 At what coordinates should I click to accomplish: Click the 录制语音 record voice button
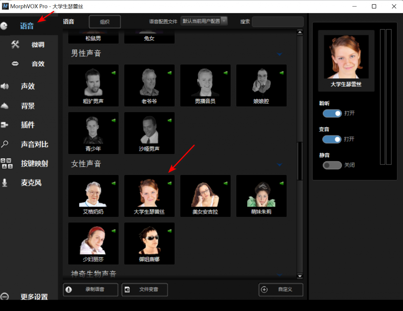tap(91, 290)
